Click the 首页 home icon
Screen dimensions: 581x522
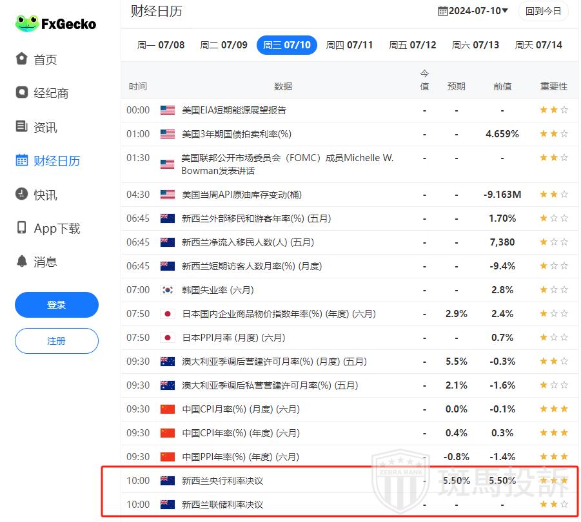(x=22, y=59)
